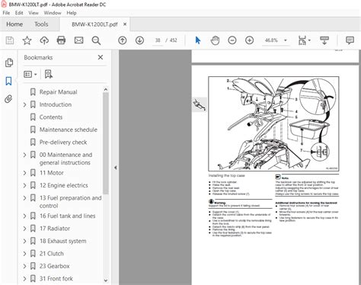Open fit page display options

coord(304,40)
